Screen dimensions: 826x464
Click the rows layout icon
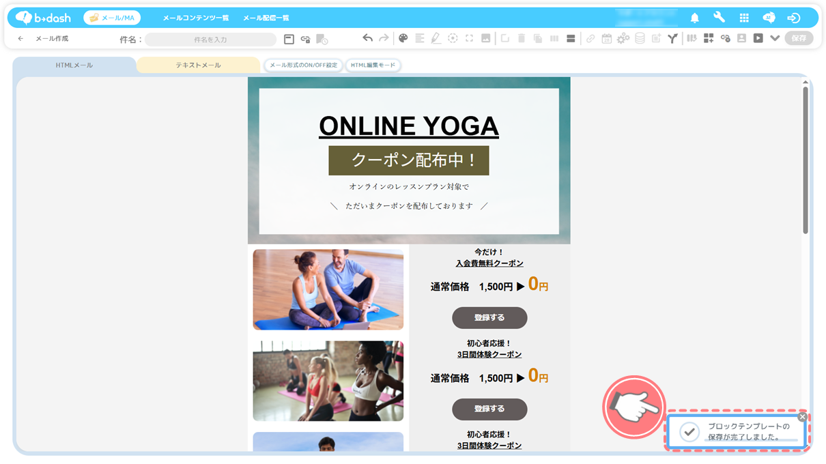(x=571, y=38)
